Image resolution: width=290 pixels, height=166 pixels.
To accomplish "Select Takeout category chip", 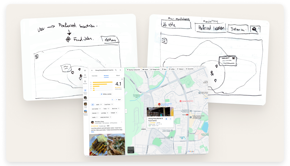I will pos(180,69).
